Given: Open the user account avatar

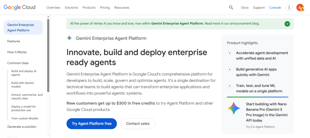Looking at the screenshot, I should pyautogui.click(x=300, y=8).
